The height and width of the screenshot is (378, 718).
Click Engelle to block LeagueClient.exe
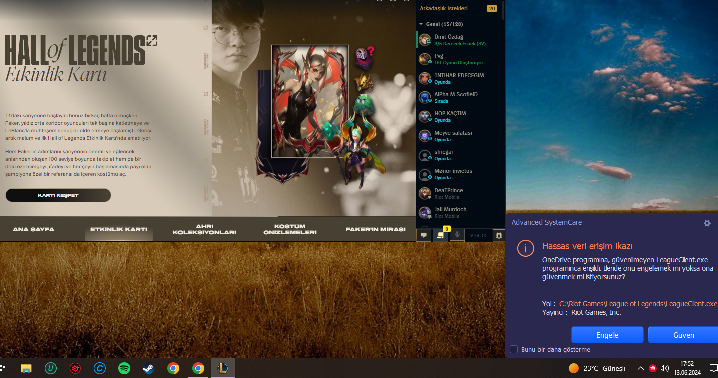607,335
